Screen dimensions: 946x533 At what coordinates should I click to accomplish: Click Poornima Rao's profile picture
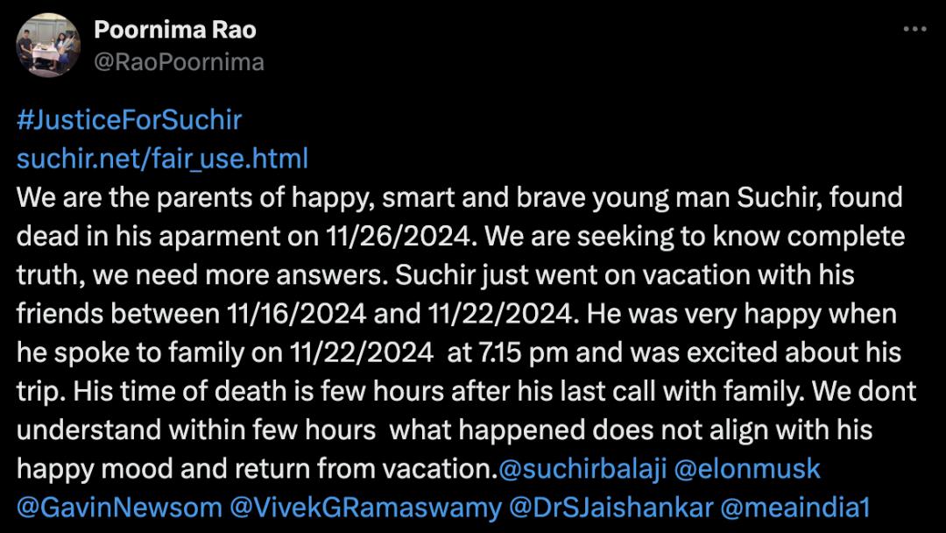[47, 46]
